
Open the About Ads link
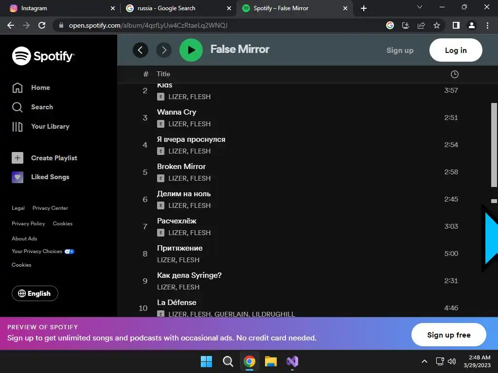(x=24, y=238)
